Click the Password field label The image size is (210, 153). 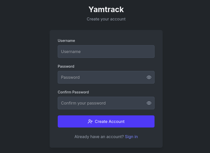click(x=66, y=66)
